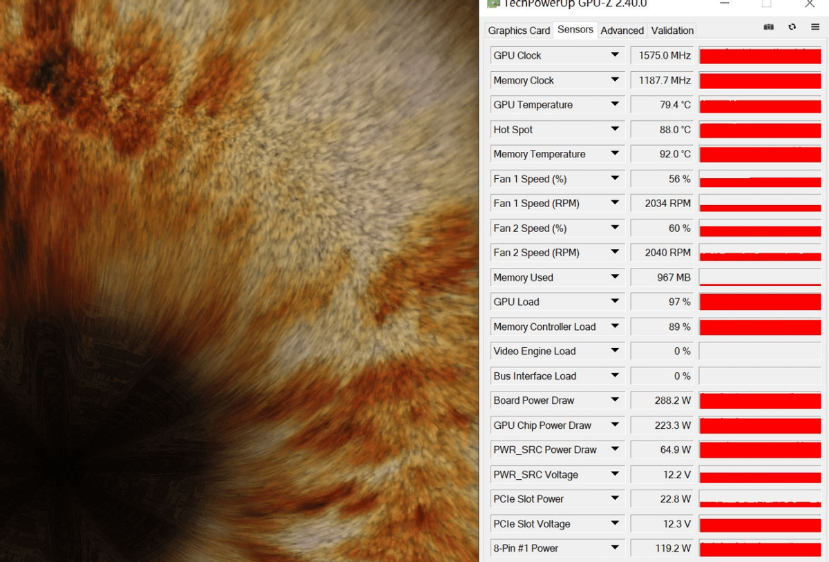The height and width of the screenshot is (562, 829).
Task: Select the Sensors tab
Action: 575,29
